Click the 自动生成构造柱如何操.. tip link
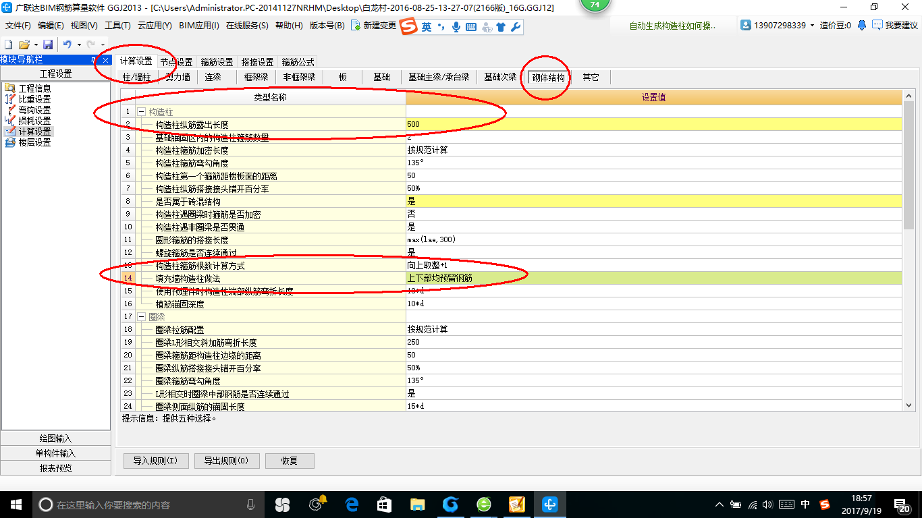The height and width of the screenshot is (518, 922). point(672,26)
